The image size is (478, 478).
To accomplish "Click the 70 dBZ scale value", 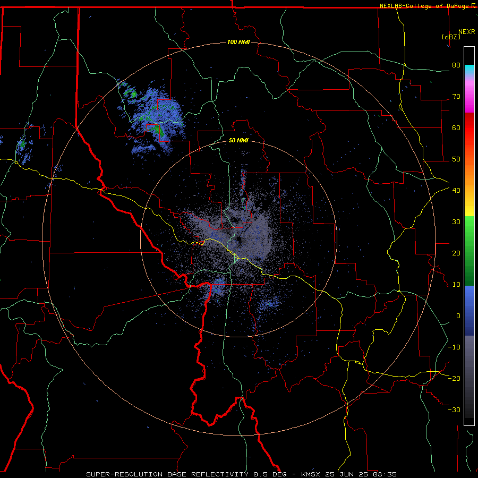I will point(456,97).
